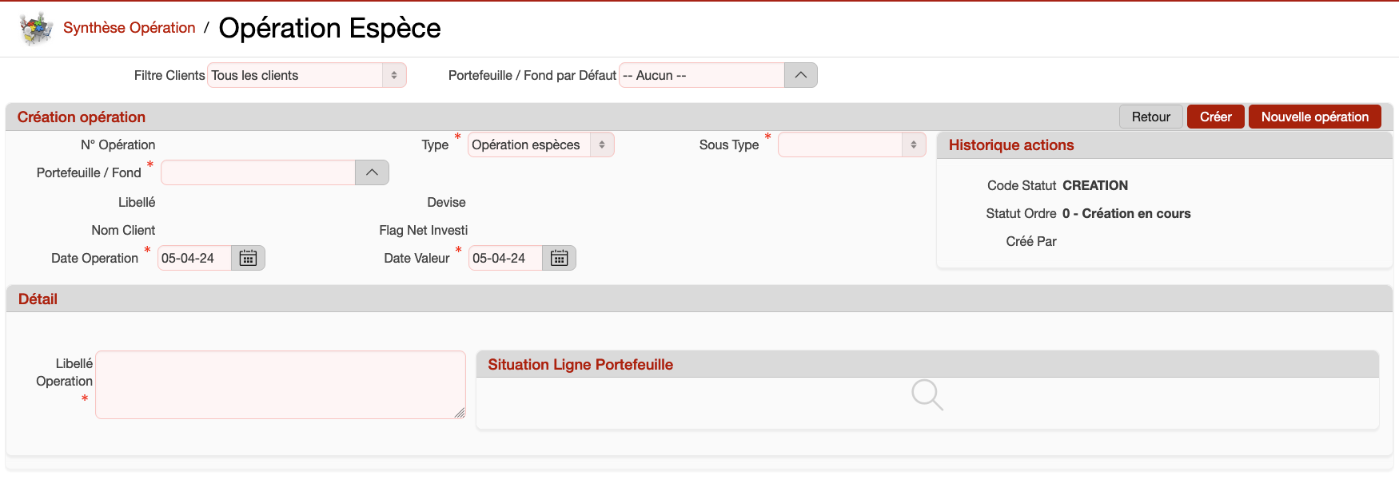This screenshot has height=487, width=1399.
Task: Click the Date Operation text field
Action: tap(194, 258)
